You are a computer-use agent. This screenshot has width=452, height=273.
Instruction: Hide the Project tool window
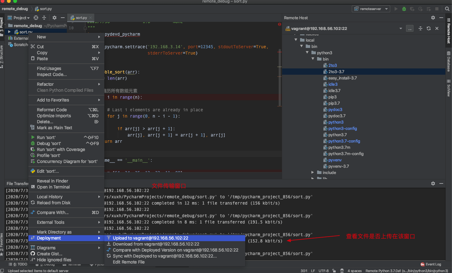click(x=63, y=18)
